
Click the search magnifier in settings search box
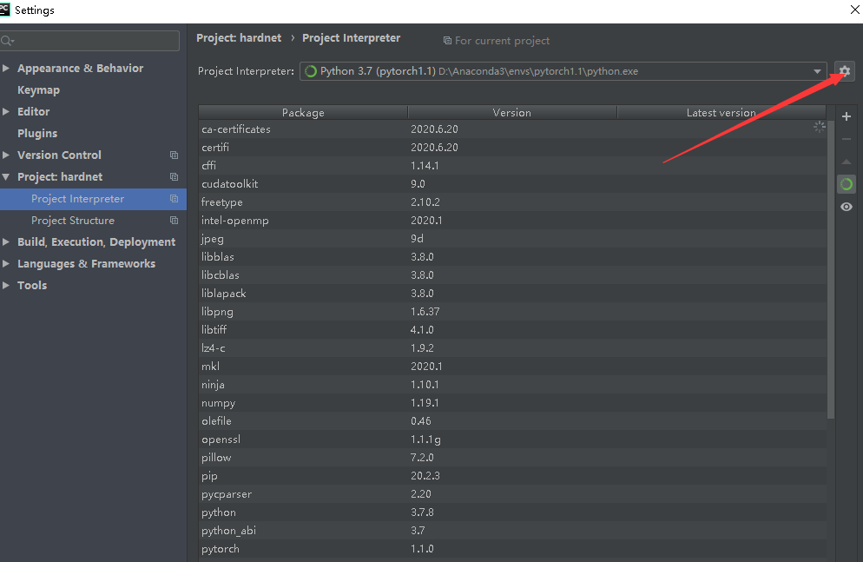7,40
